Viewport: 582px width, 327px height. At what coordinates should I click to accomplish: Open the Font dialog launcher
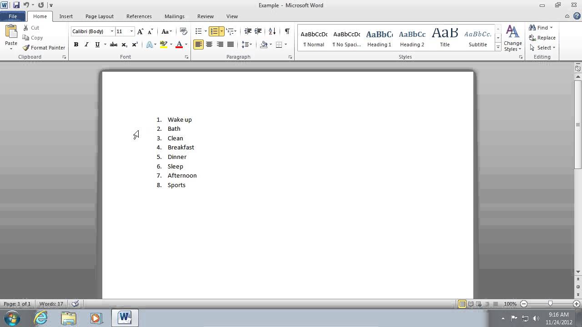click(x=186, y=57)
